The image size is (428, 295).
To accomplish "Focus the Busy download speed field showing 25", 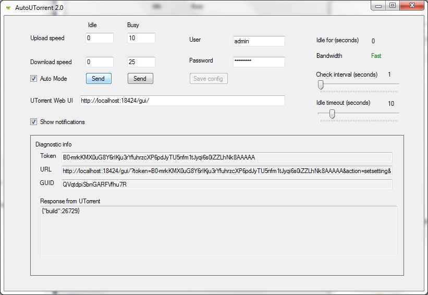I will pyautogui.click(x=141, y=62).
